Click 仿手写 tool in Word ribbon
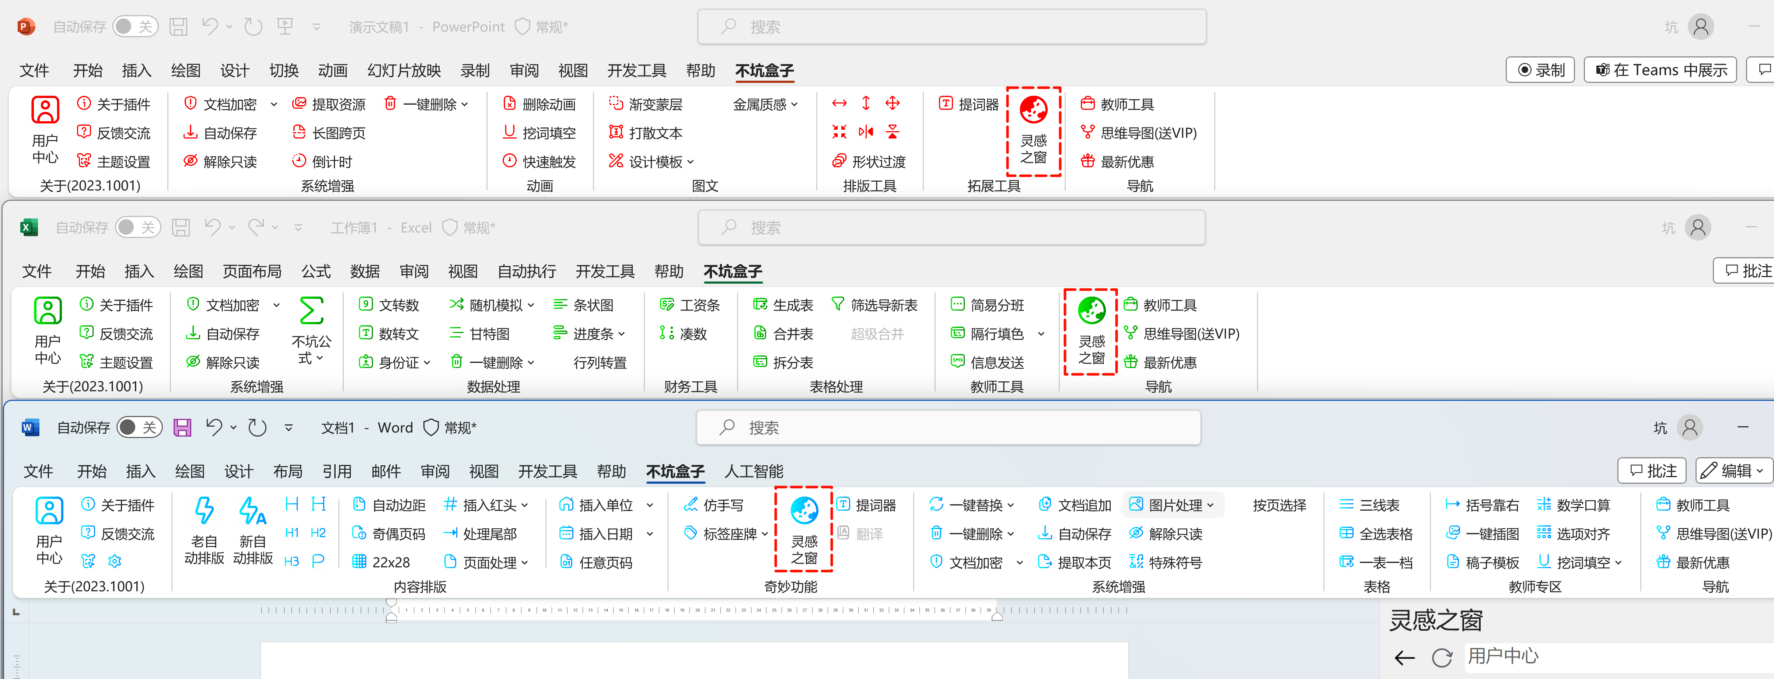Screen dimensions: 1774x679 click(713, 505)
